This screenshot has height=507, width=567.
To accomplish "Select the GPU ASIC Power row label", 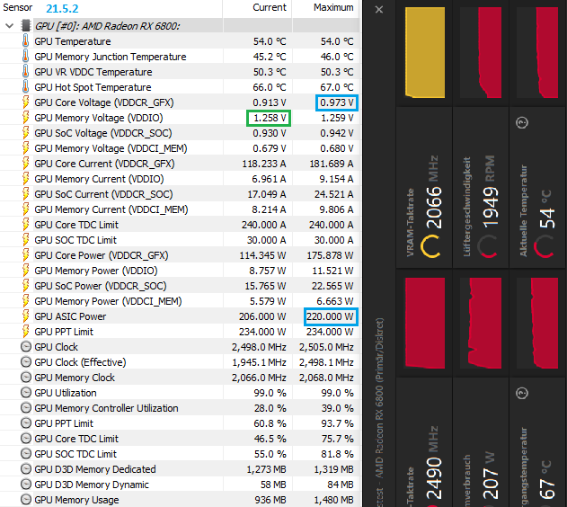I will coord(70,316).
